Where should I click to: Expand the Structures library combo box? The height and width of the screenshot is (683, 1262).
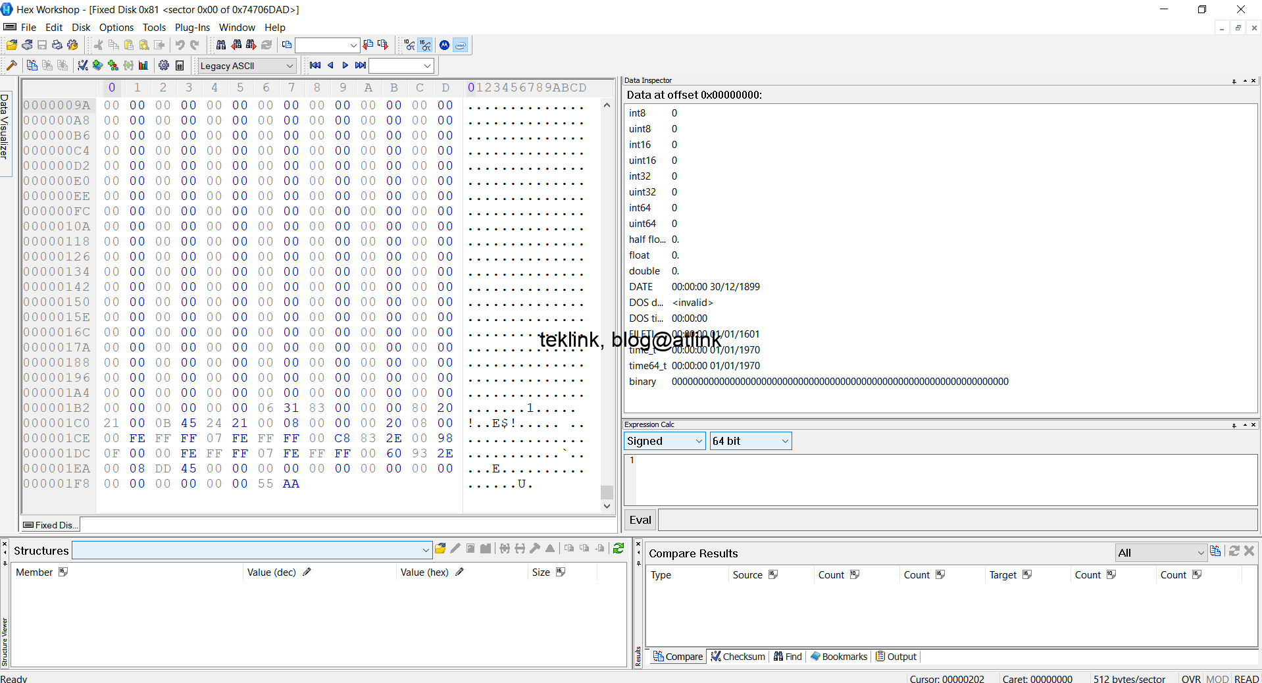[x=426, y=550]
